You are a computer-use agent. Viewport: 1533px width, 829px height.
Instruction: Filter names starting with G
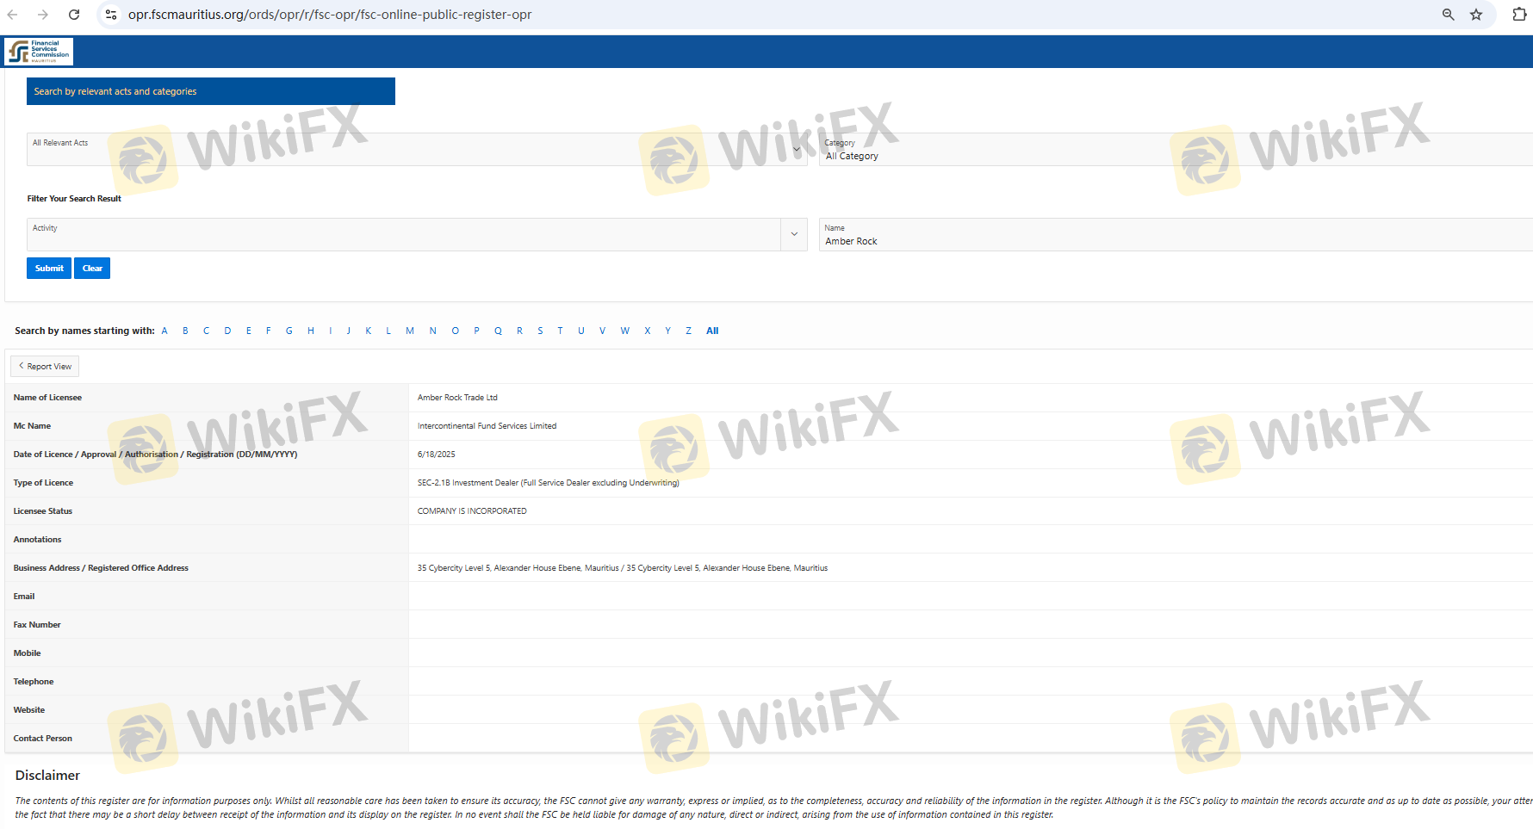point(289,331)
